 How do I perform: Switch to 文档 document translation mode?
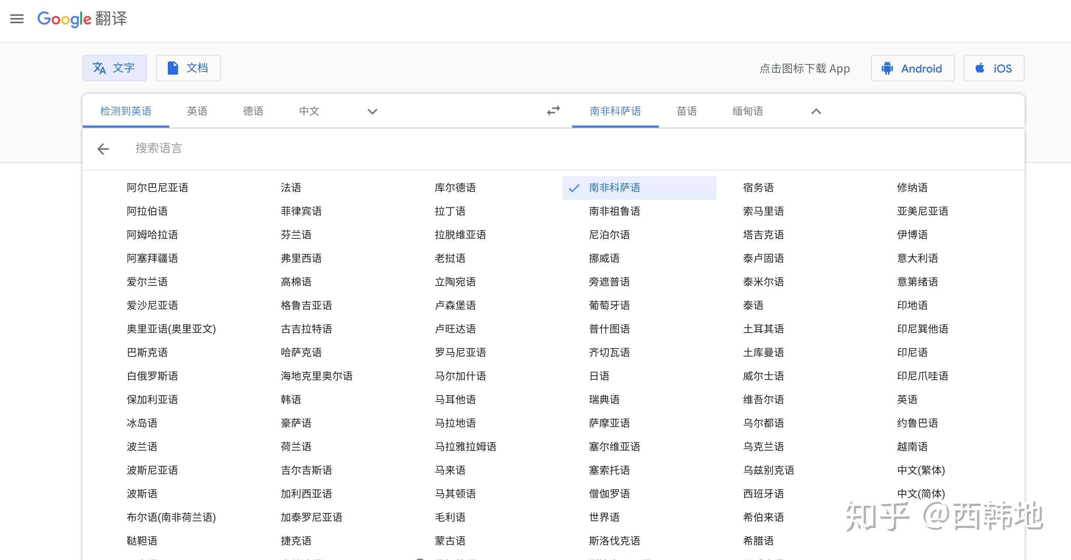coord(188,68)
